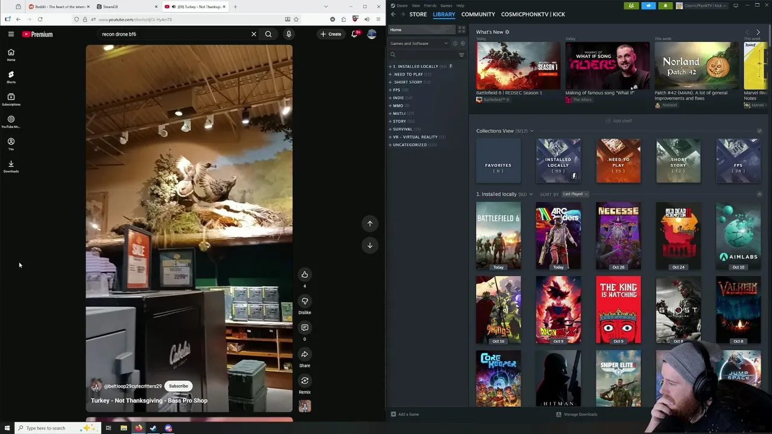Focus the Steam library search field
Screen dimensions: 772x434
(422, 55)
